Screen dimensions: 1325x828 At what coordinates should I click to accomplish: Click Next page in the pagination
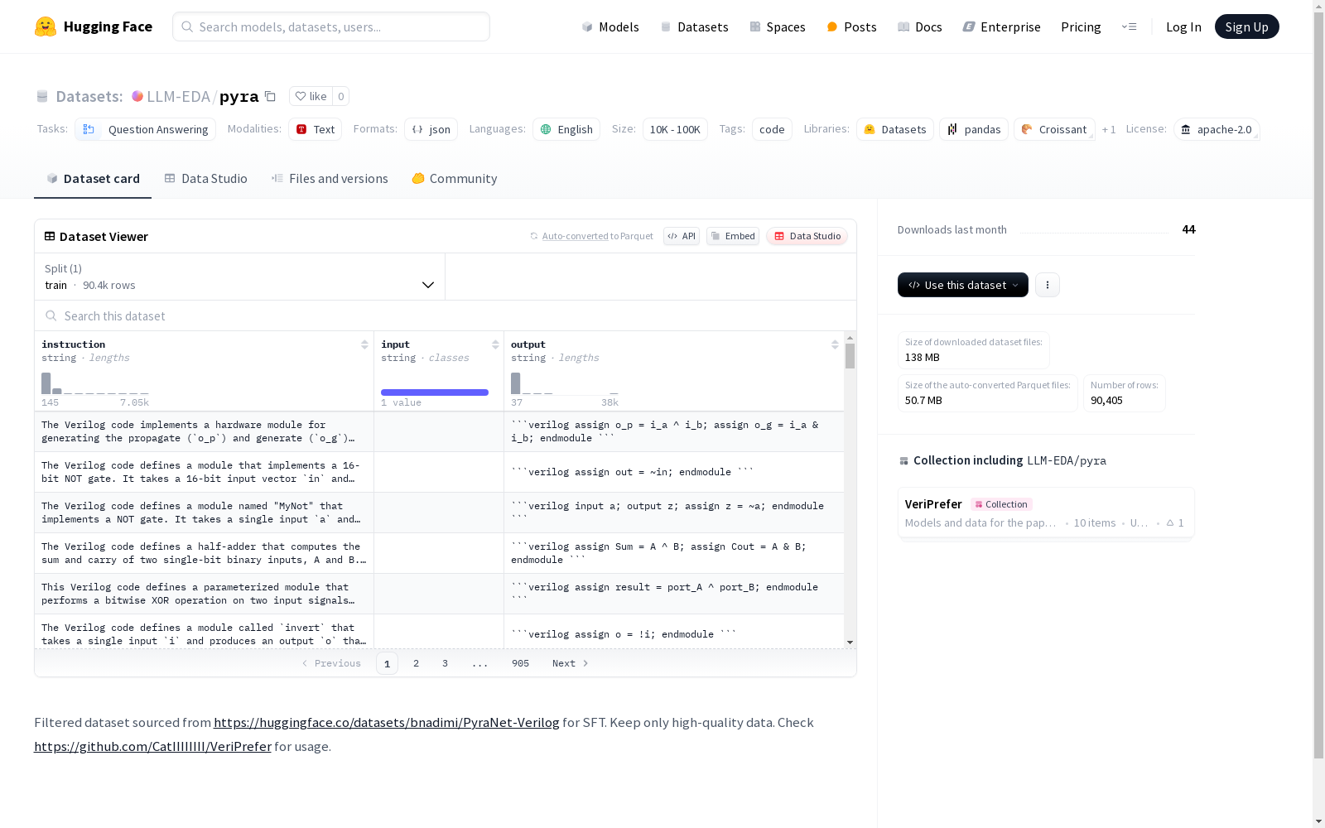pos(571,663)
